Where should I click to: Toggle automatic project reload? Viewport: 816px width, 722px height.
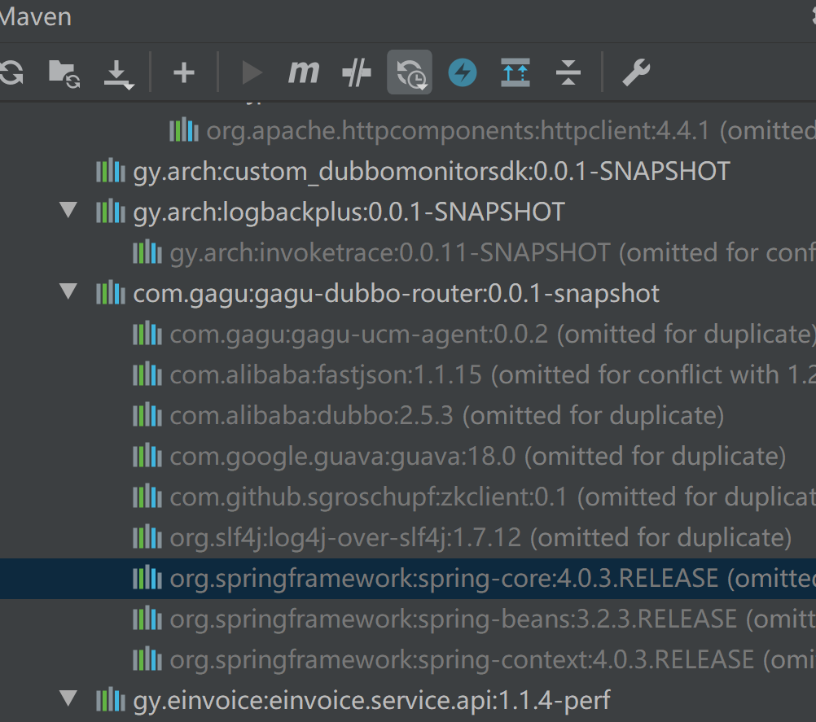[409, 72]
